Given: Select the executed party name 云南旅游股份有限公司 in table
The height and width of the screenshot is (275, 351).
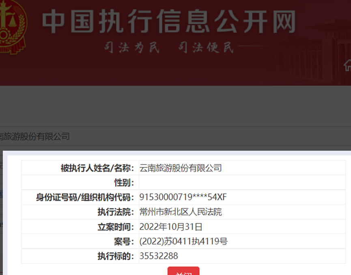Looking at the screenshot, I should click(181, 168).
